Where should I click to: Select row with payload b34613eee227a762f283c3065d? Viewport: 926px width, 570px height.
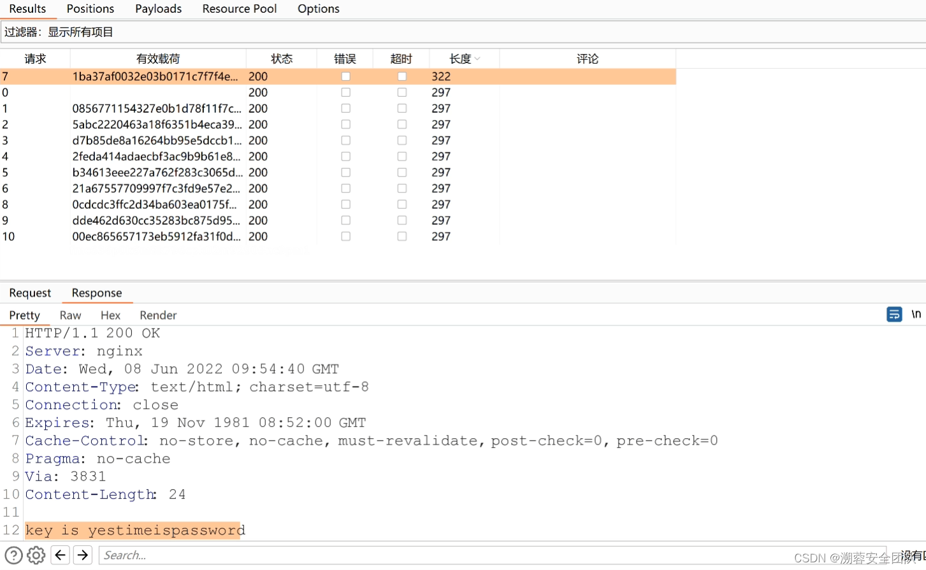point(338,173)
